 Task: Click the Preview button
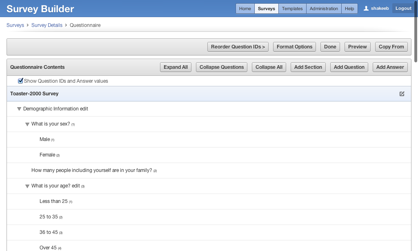click(357, 47)
